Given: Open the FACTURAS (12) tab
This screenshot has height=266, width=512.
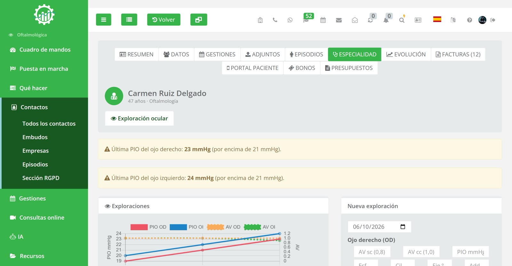Looking at the screenshot, I should tap(458, 54).
